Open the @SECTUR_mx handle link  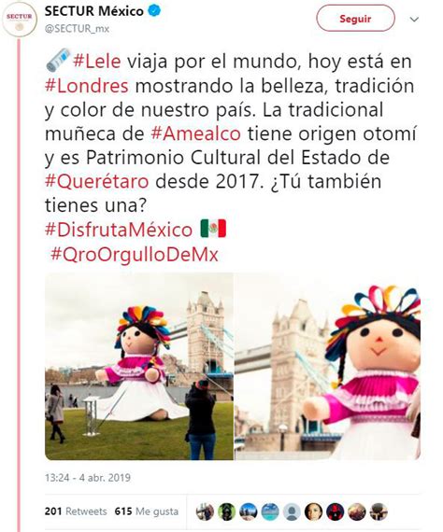tap(77, 29)
